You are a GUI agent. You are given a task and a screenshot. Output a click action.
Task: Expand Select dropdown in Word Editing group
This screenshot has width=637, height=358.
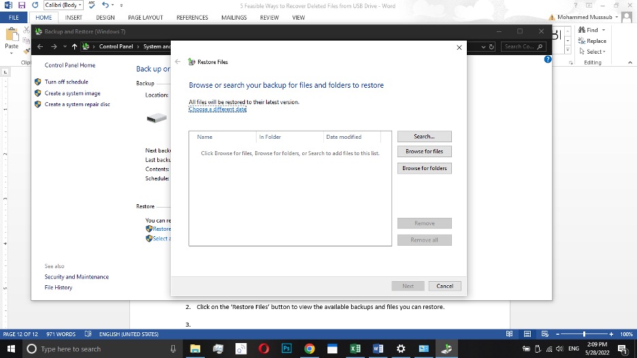(604, 52)
